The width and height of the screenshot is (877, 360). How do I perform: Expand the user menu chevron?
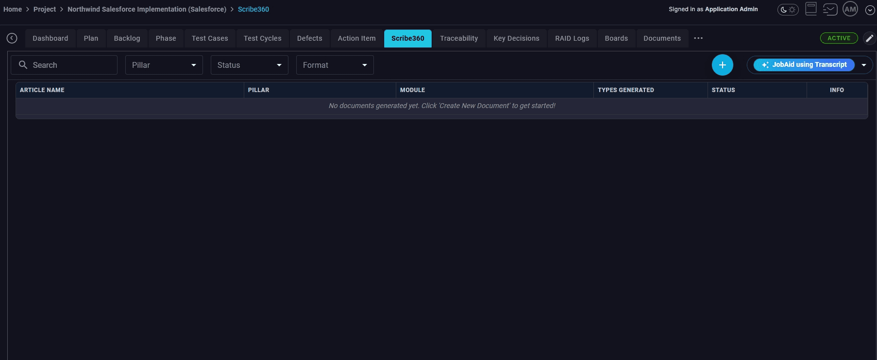tap(870, 10)
